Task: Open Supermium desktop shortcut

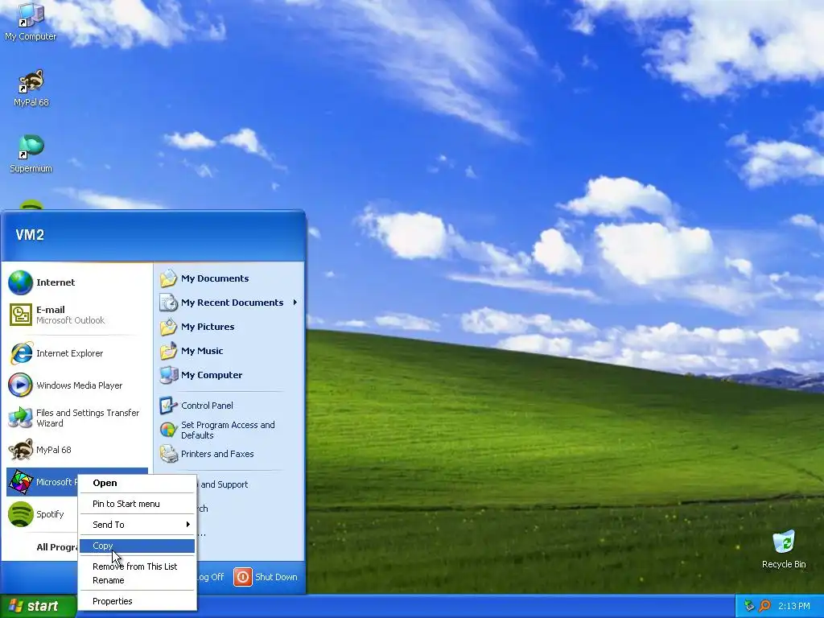Action: [31, 154]
